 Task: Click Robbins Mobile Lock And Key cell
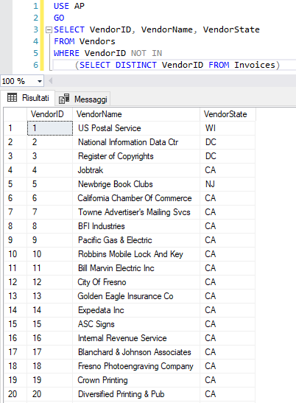(136, 254)
